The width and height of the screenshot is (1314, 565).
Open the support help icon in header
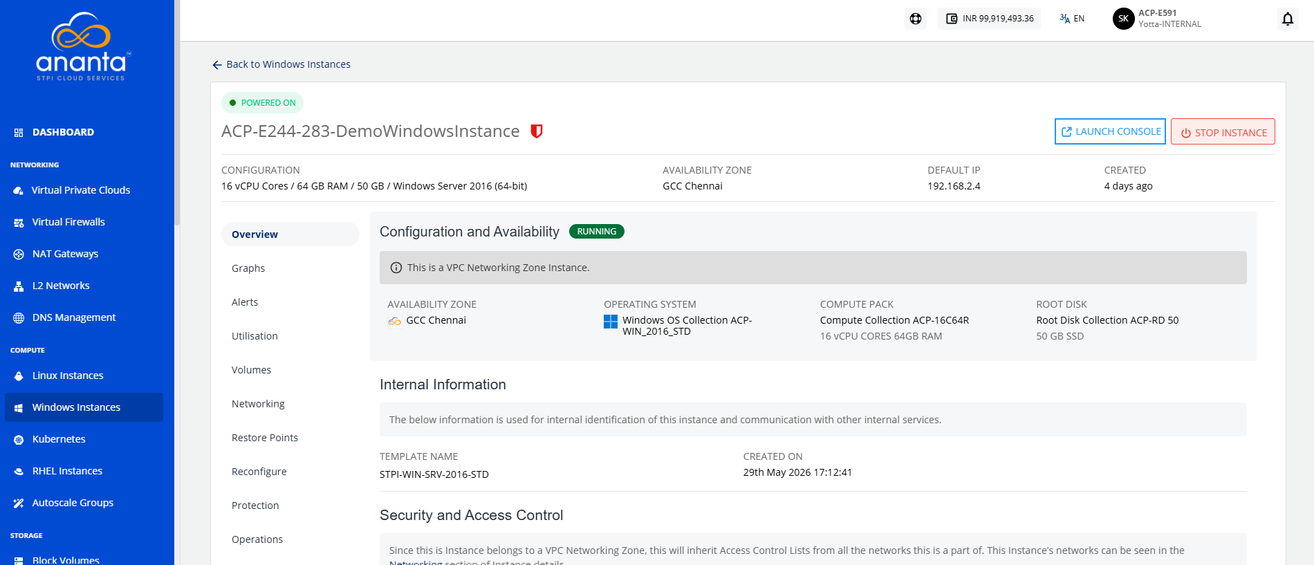[x=916, y=19]
